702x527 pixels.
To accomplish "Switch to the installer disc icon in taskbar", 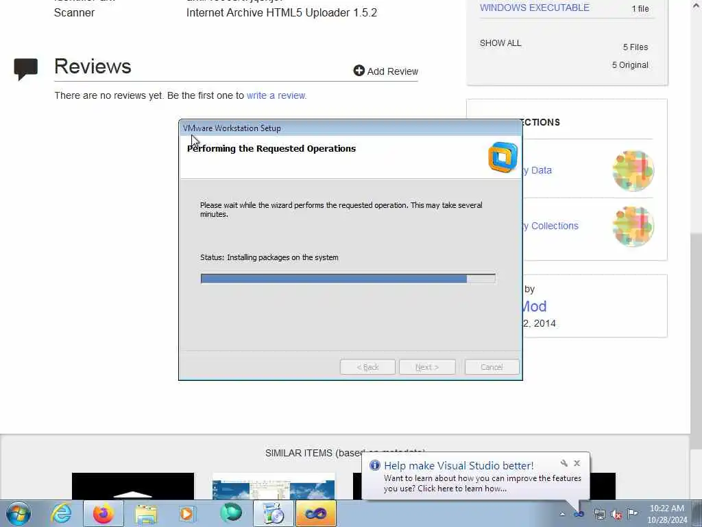I will pos(273,513).
